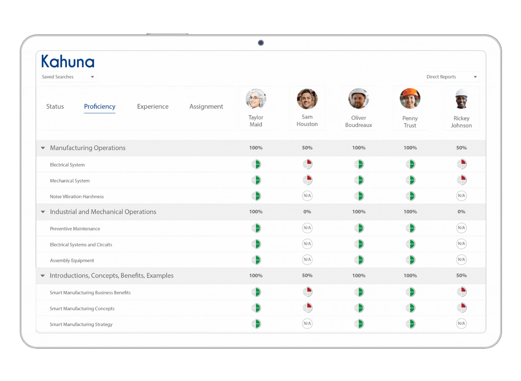This screenshot has height=381, width=521.
Task: Collapse the Manufacturing Operations section
Action: [x=43, y=148]
